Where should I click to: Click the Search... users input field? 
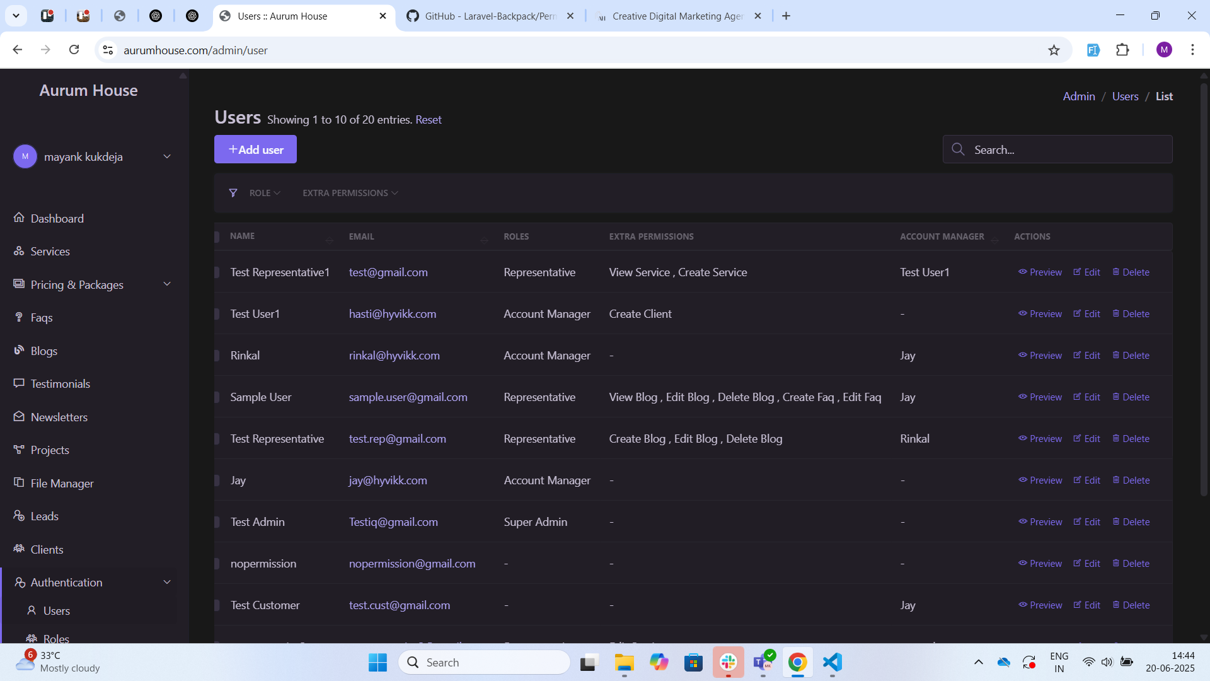point(1057,149)
